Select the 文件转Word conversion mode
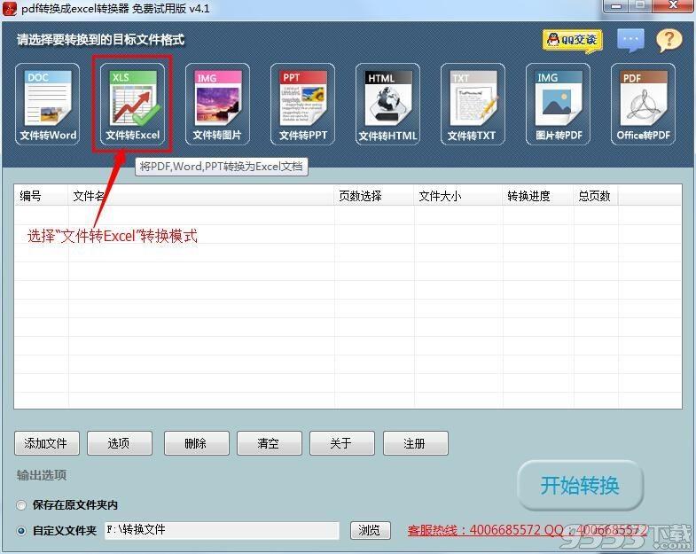 (x=48, y=105)
